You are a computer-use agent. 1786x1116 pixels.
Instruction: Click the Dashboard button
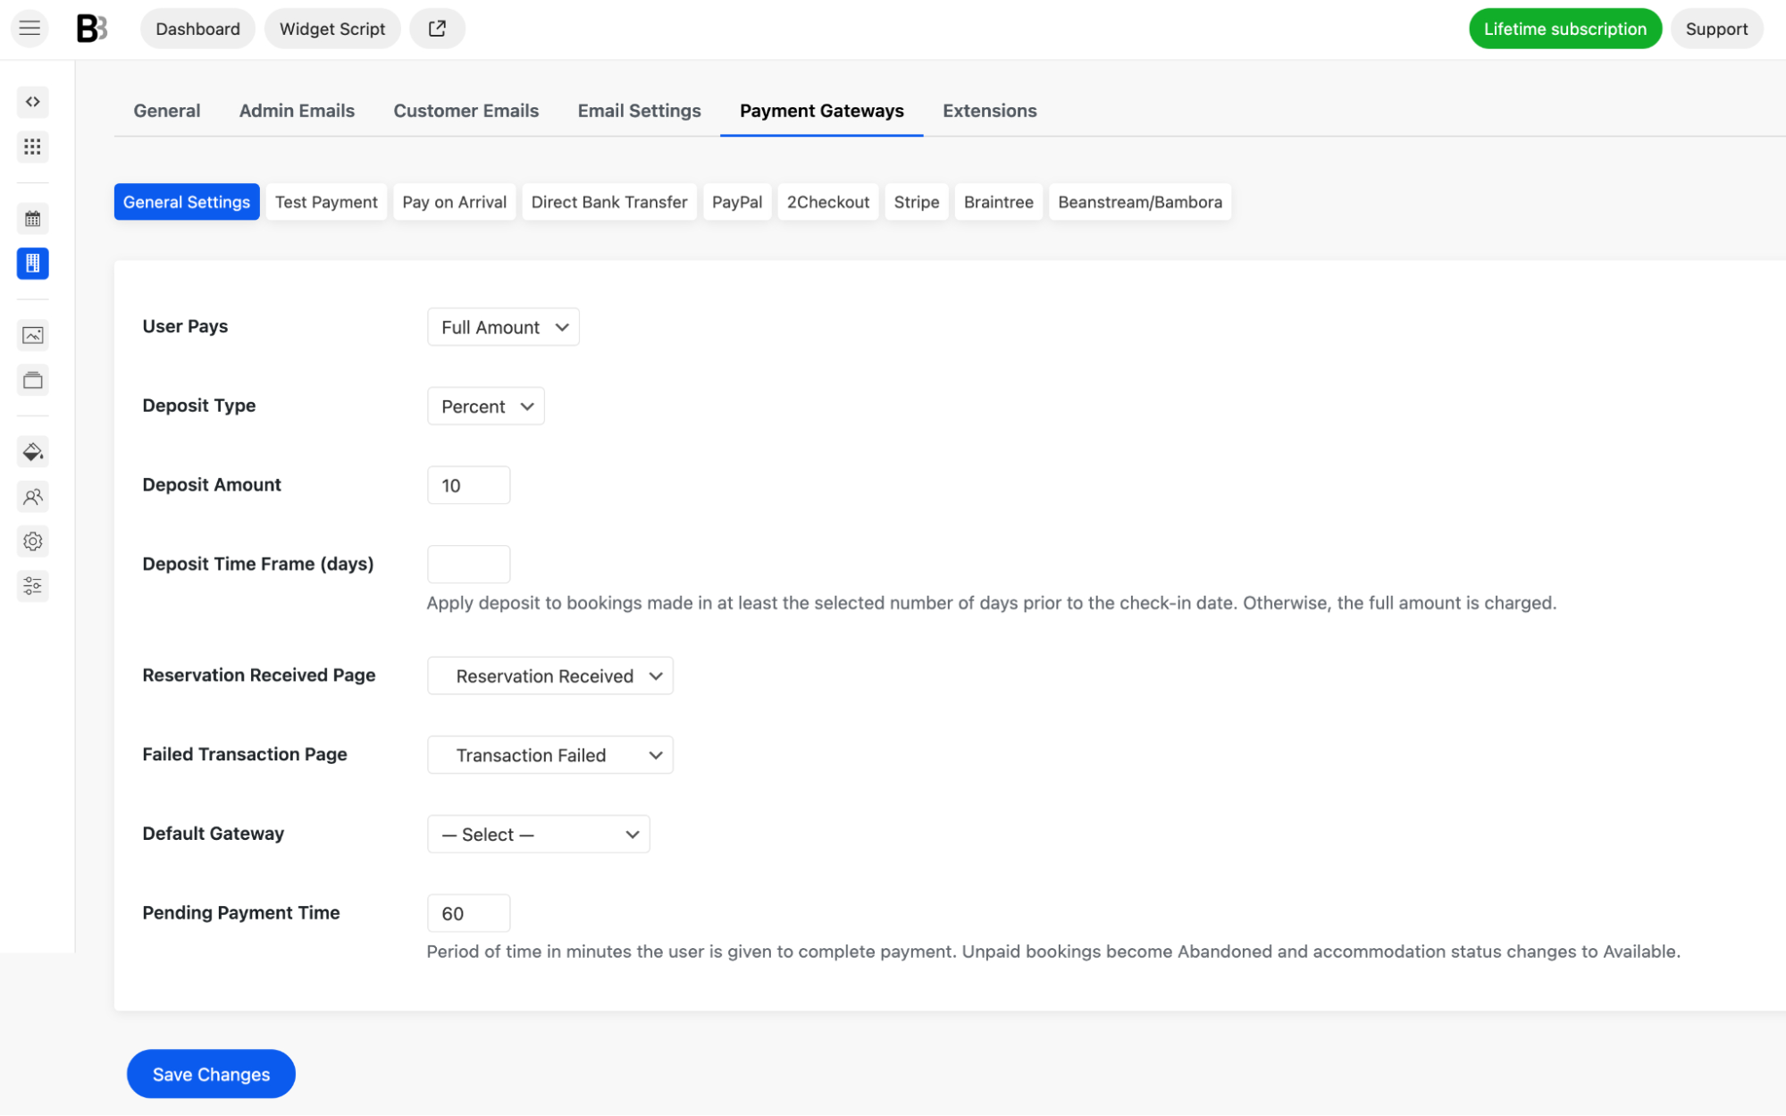tap(197, 29)
